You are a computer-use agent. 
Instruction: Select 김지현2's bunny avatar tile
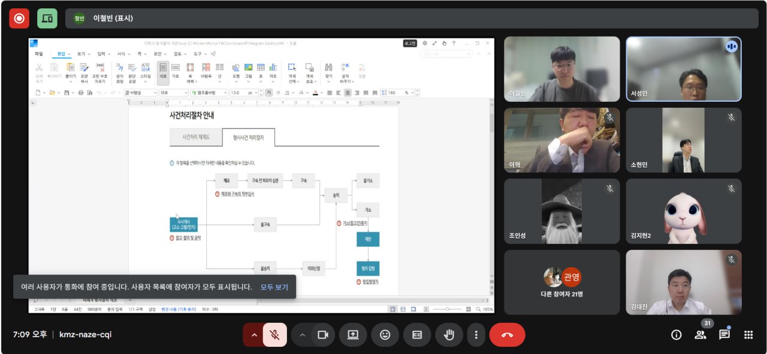click(x=684, y=211)
